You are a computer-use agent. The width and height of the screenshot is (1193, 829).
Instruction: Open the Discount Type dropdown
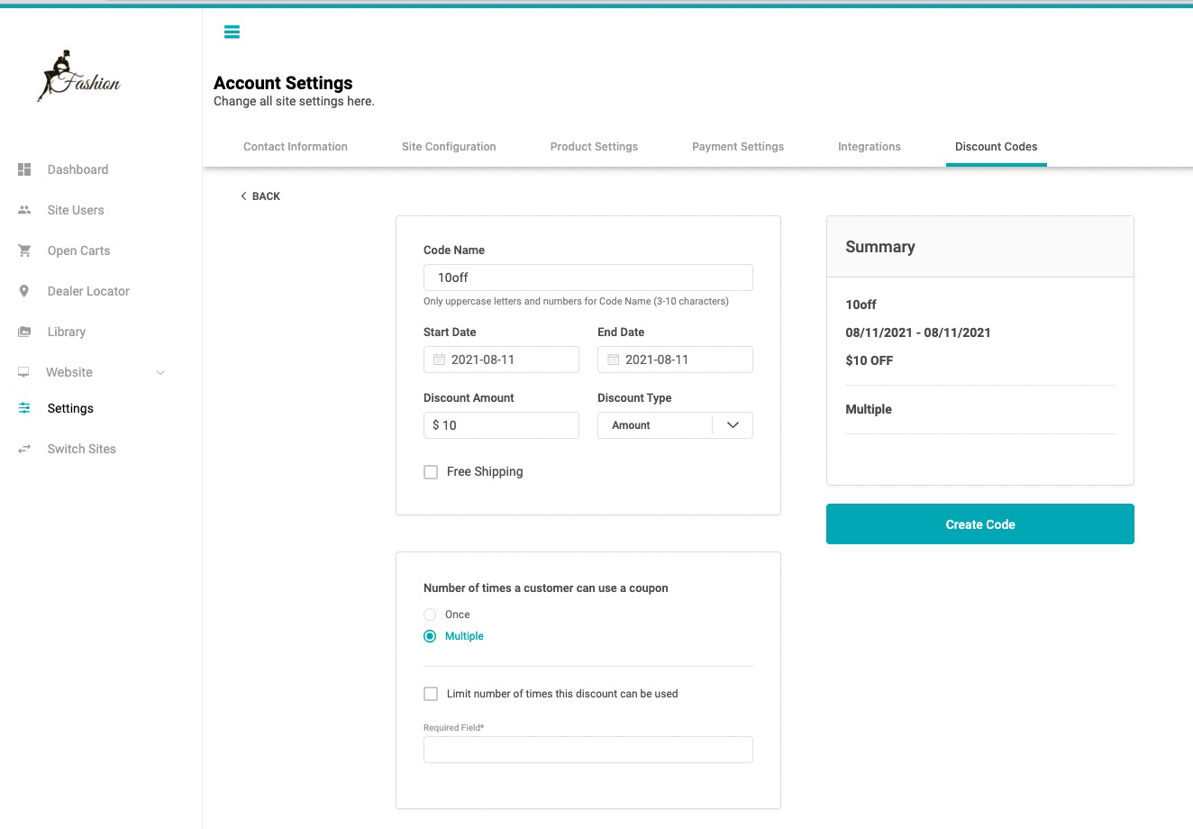click(x=675, y=425)
